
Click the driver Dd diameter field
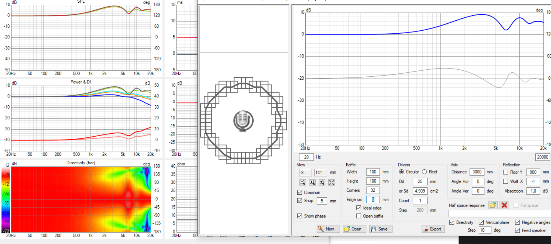coord(420,181)
